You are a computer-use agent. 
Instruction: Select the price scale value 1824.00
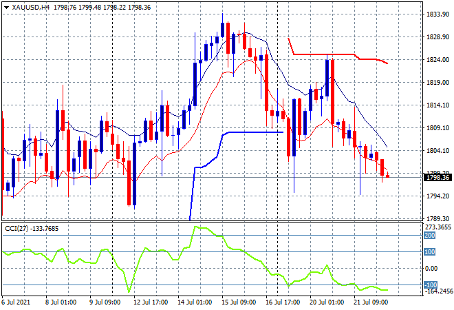(x=437, y=59)
